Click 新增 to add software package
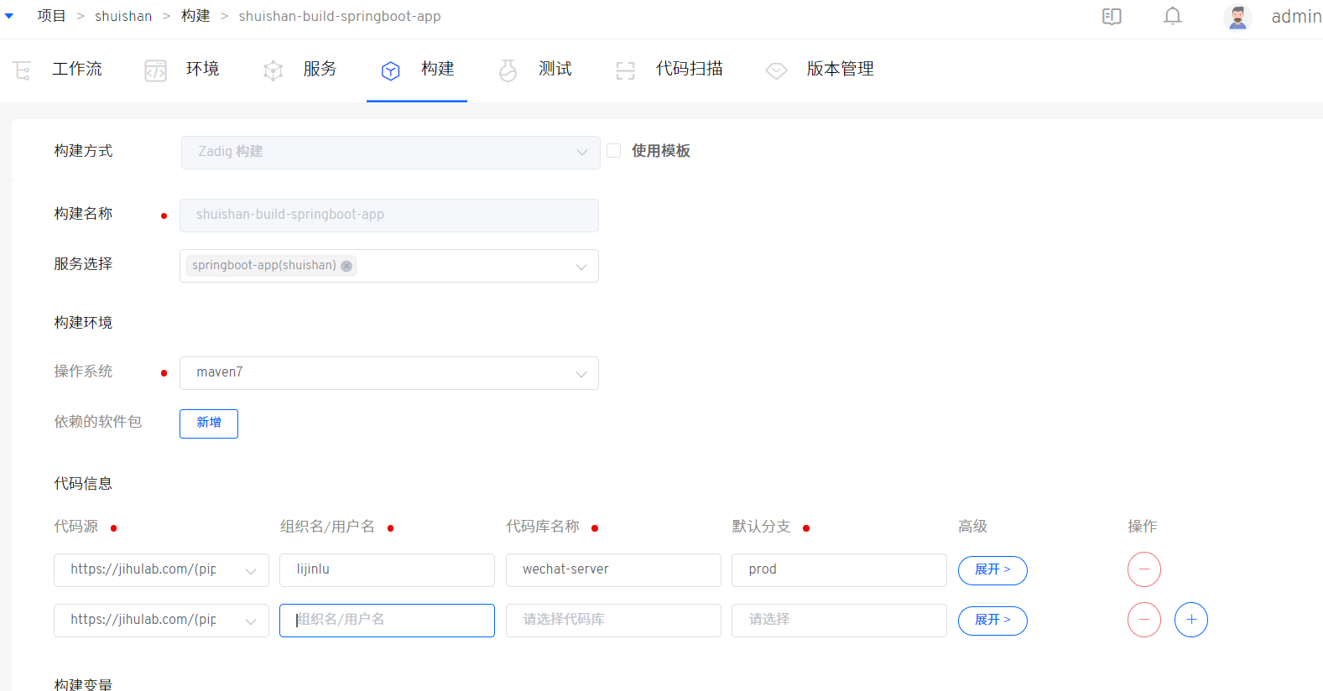1323x691 pixels. (x=209, y=423)
